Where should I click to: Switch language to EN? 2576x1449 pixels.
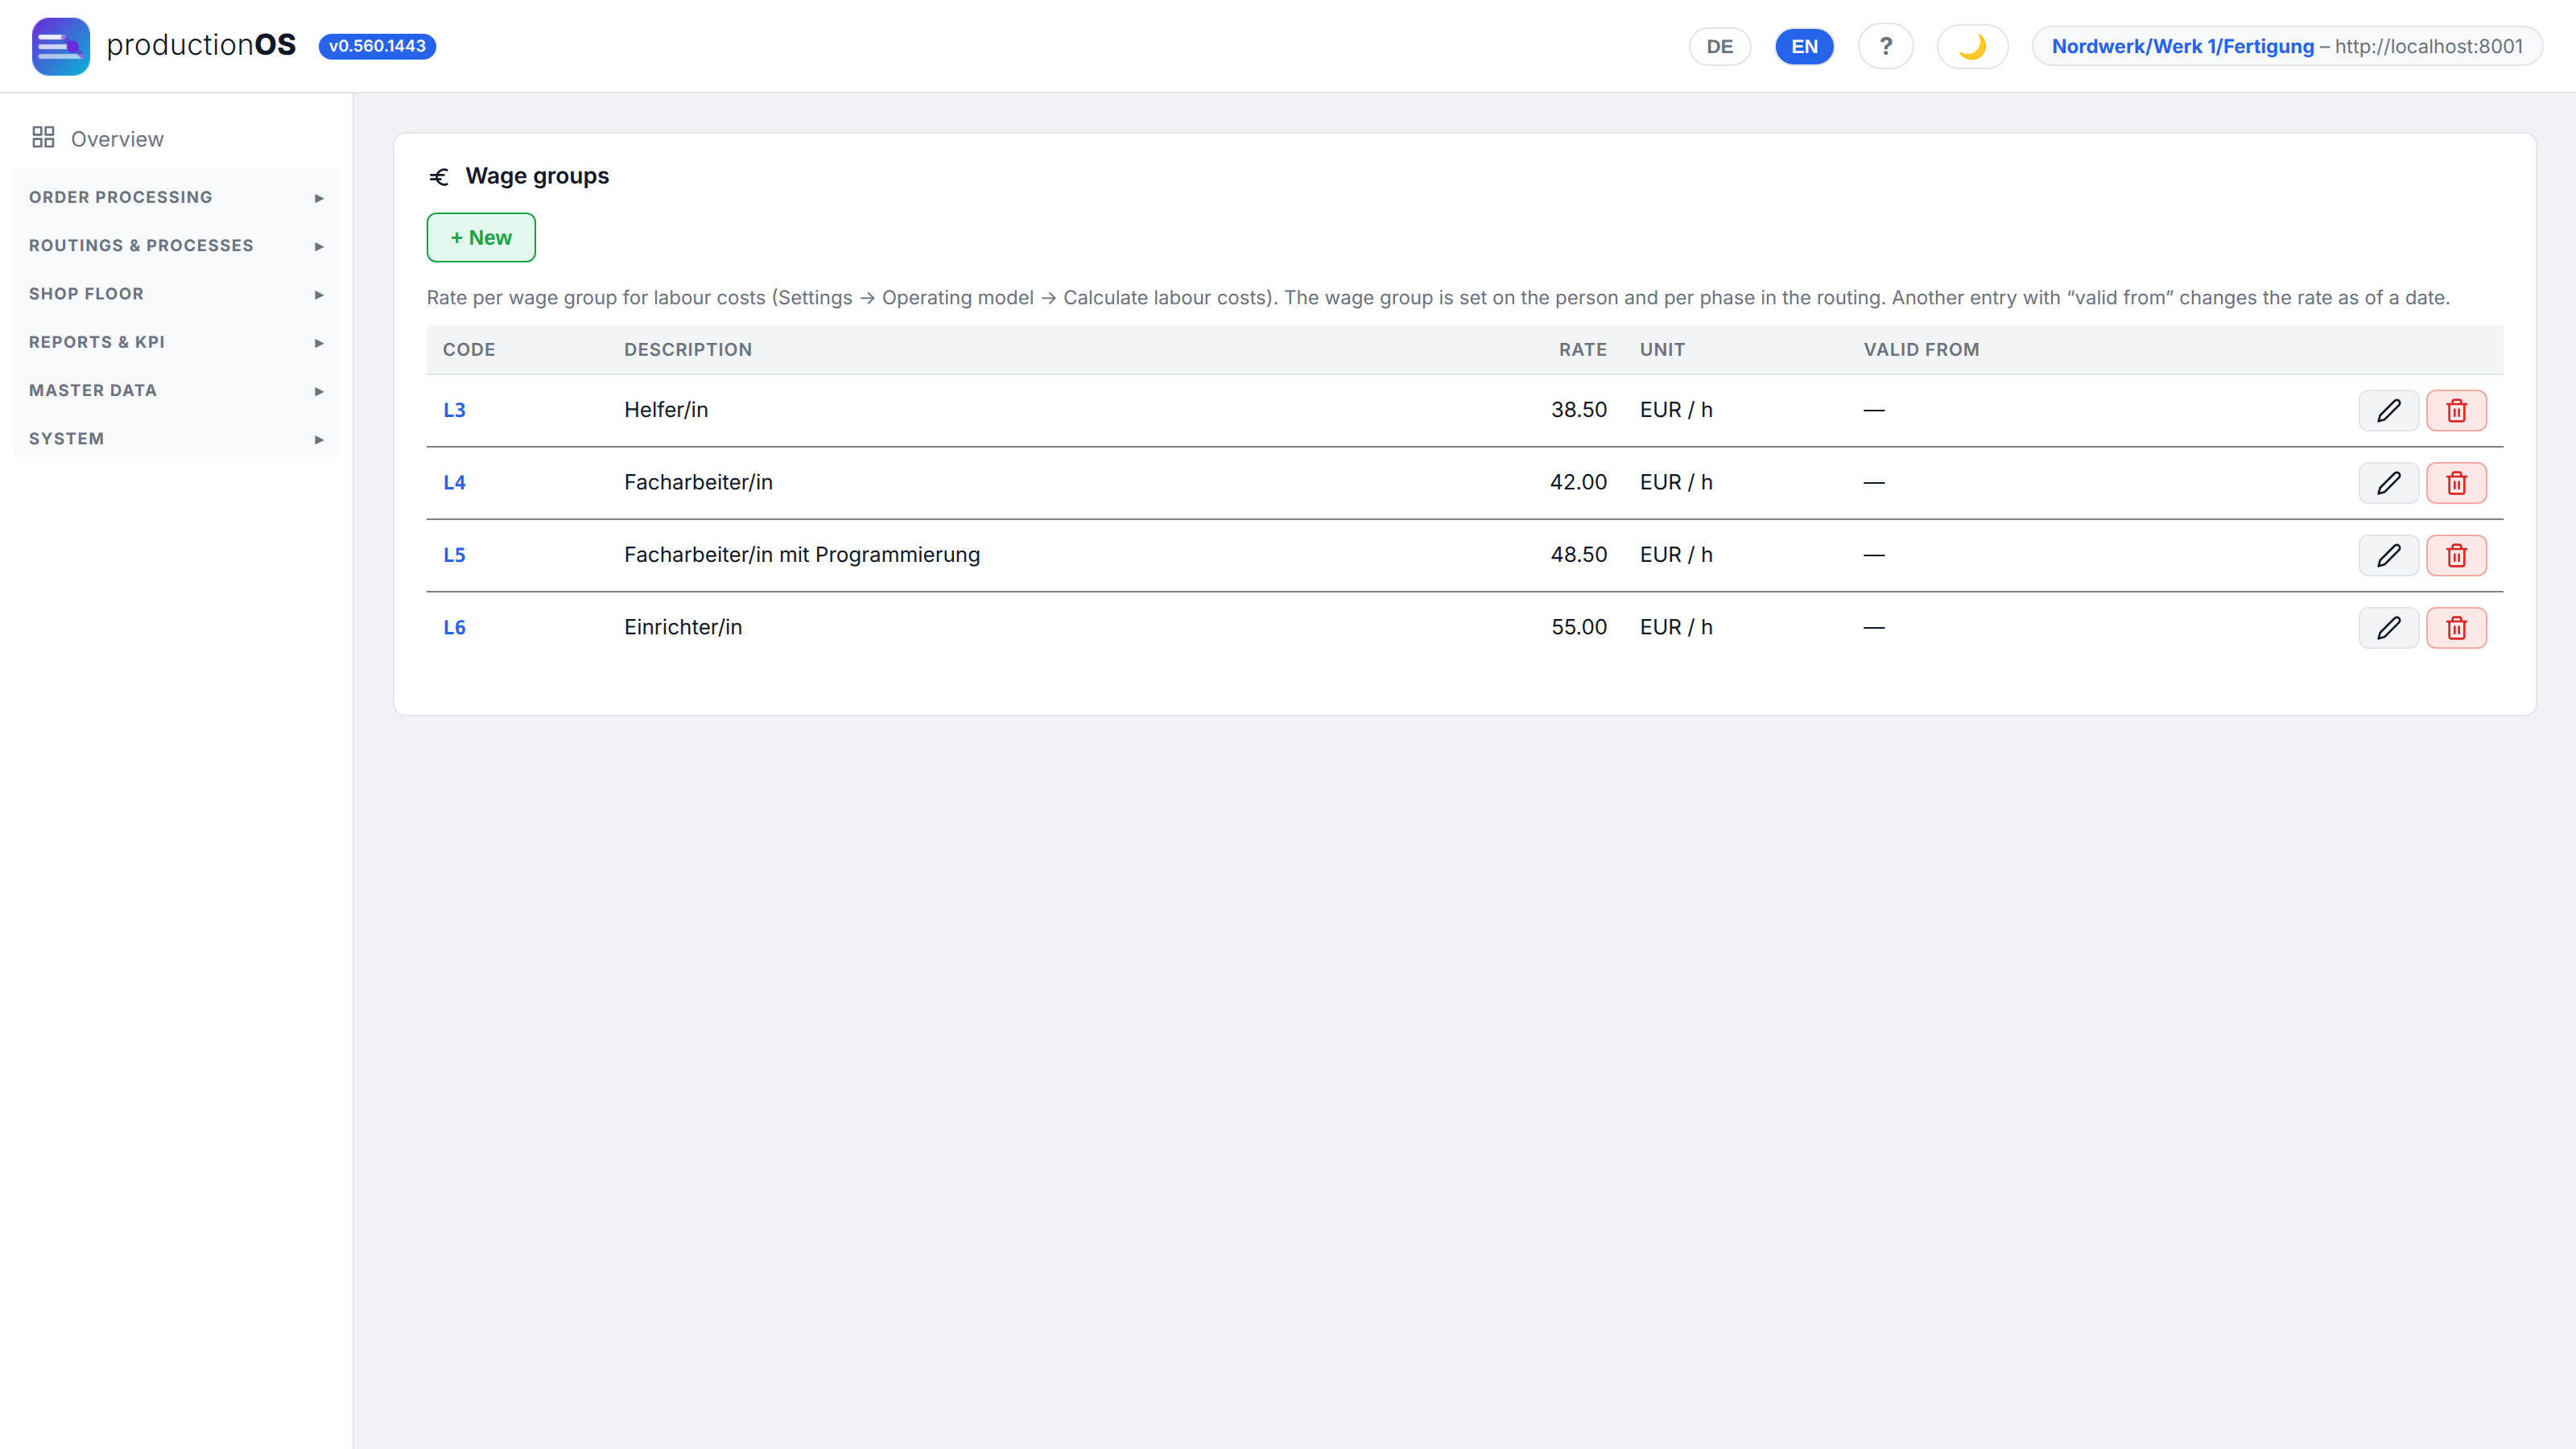click(1804, 46)
